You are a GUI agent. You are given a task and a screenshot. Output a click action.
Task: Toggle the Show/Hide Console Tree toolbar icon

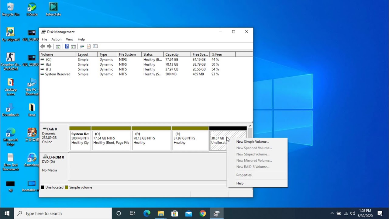pos(58,46)
